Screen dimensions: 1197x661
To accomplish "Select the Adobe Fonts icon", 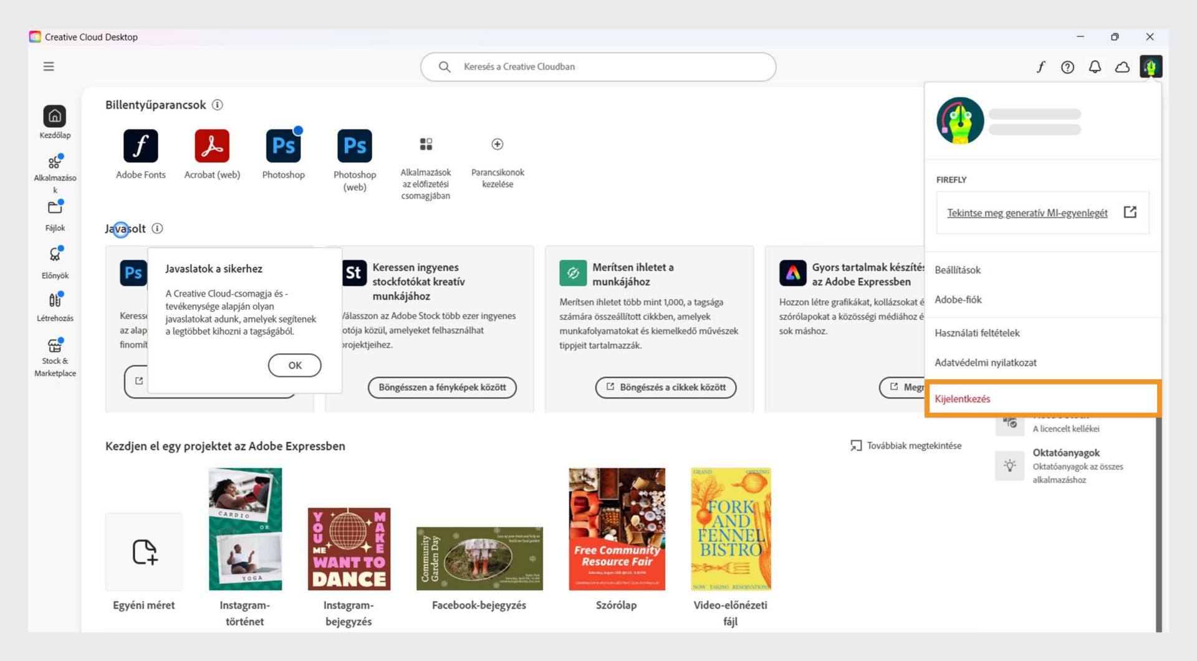I will pos(140,146).
